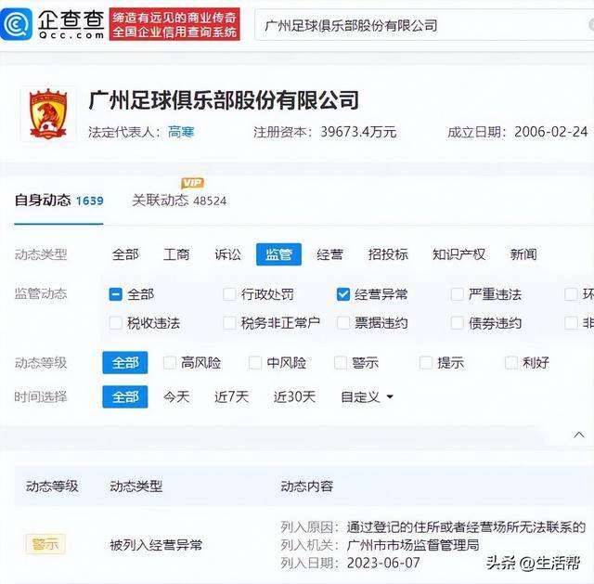Image resolution: width=594 pixels, height=584 pixels.
Task: Select the 诉讼 dynamic type
Action: [227, 254]
